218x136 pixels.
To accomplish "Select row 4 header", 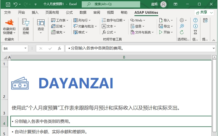I will pyautogui.click(x=4, y=121).
